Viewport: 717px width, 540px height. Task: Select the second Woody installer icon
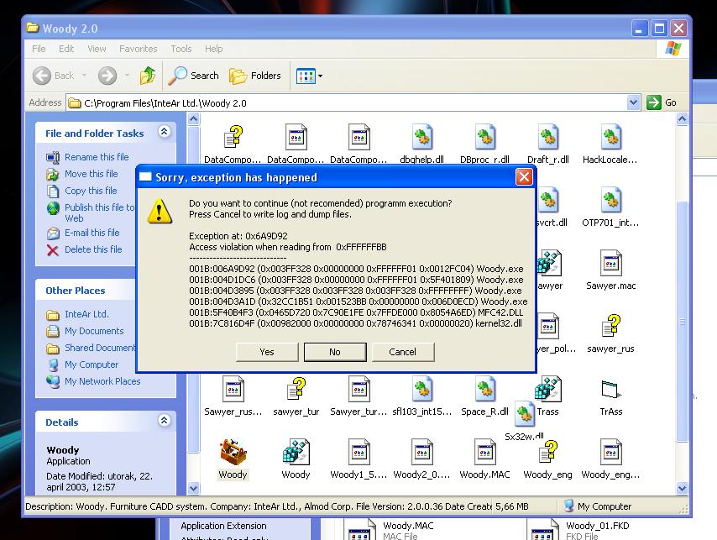pyautogui.click(x=296, y=451)
